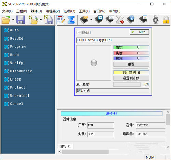The image size is (171, 160).
Task: Expand dropdown arrow beside select device icon
Action: coord(91,20)
